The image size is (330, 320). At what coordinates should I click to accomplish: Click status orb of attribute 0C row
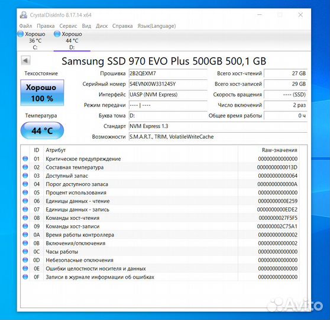(25, 251)
